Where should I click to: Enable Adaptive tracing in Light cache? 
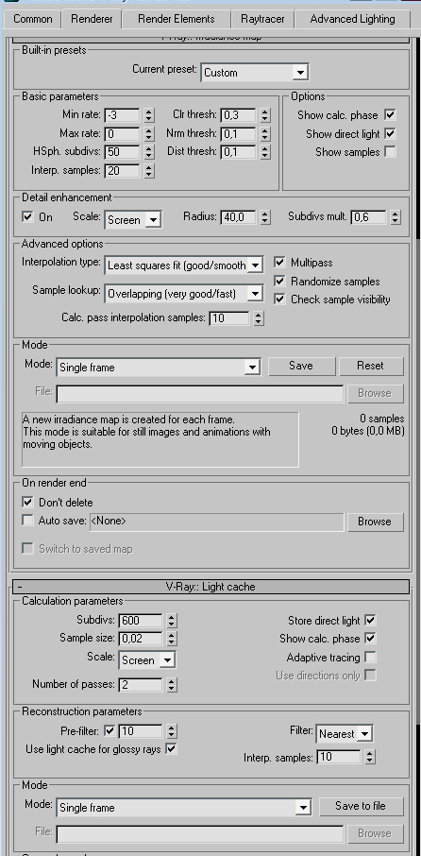pos(370,657)
